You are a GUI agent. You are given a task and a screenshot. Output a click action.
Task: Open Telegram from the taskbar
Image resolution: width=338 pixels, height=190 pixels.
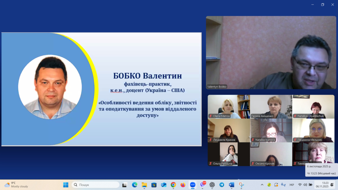[222, 185]
